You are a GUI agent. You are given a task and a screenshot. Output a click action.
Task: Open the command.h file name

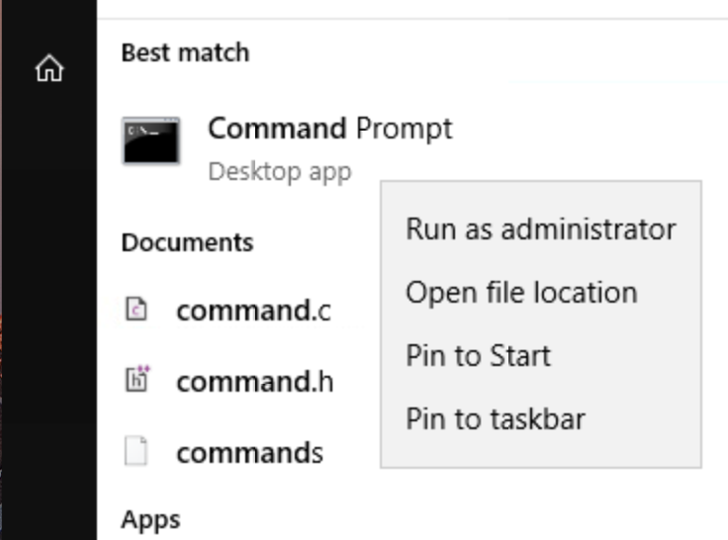[254, 382]
